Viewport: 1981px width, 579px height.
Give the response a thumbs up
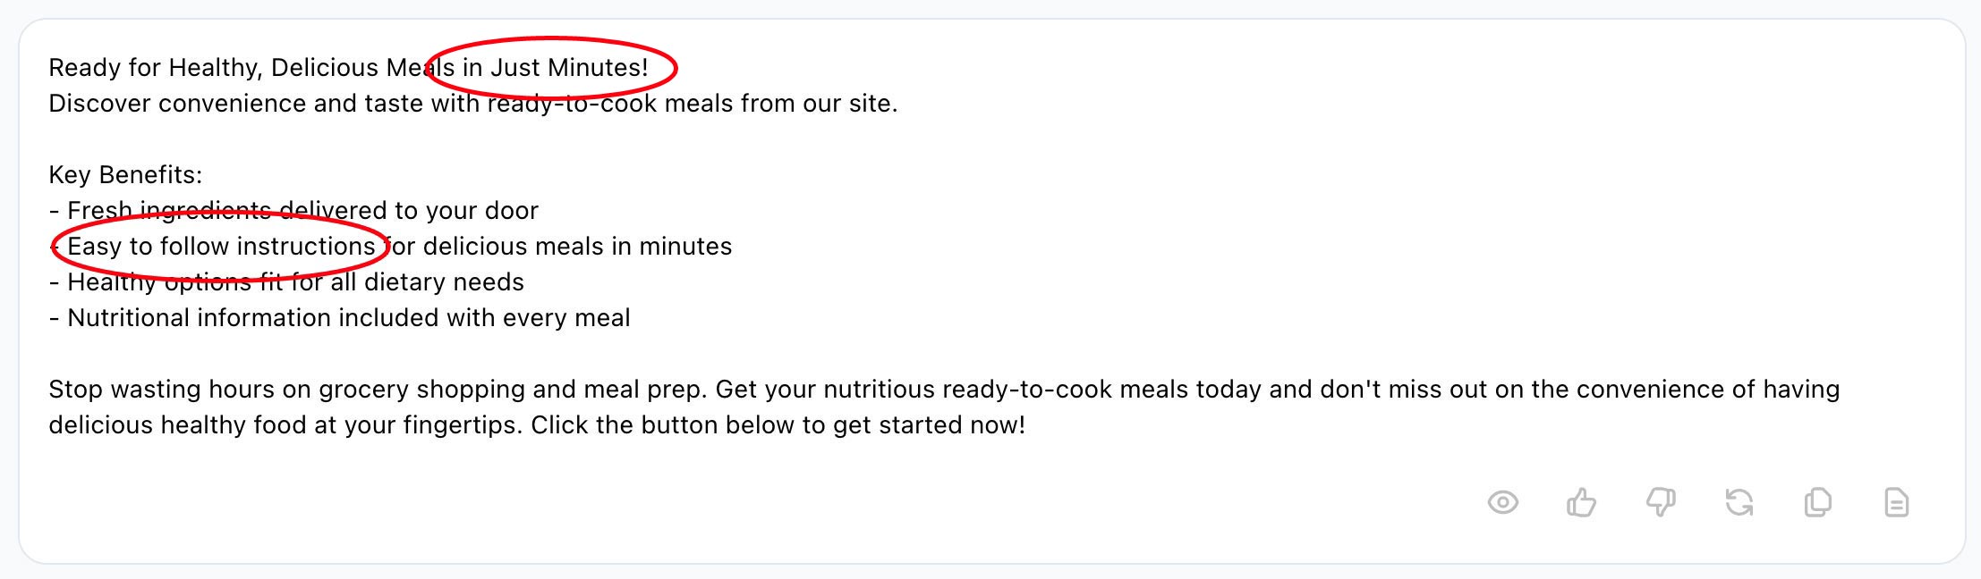1581,503
